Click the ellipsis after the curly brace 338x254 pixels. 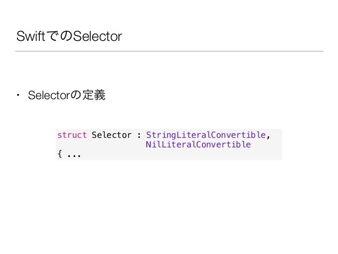tap(74, 155)
